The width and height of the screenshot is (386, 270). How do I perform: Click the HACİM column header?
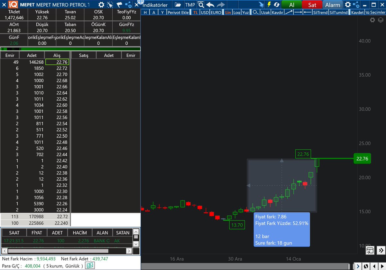(x=79, y=232)
